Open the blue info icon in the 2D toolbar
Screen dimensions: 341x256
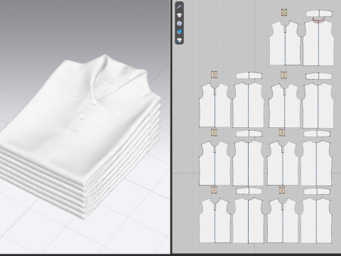tap(180, 23)
